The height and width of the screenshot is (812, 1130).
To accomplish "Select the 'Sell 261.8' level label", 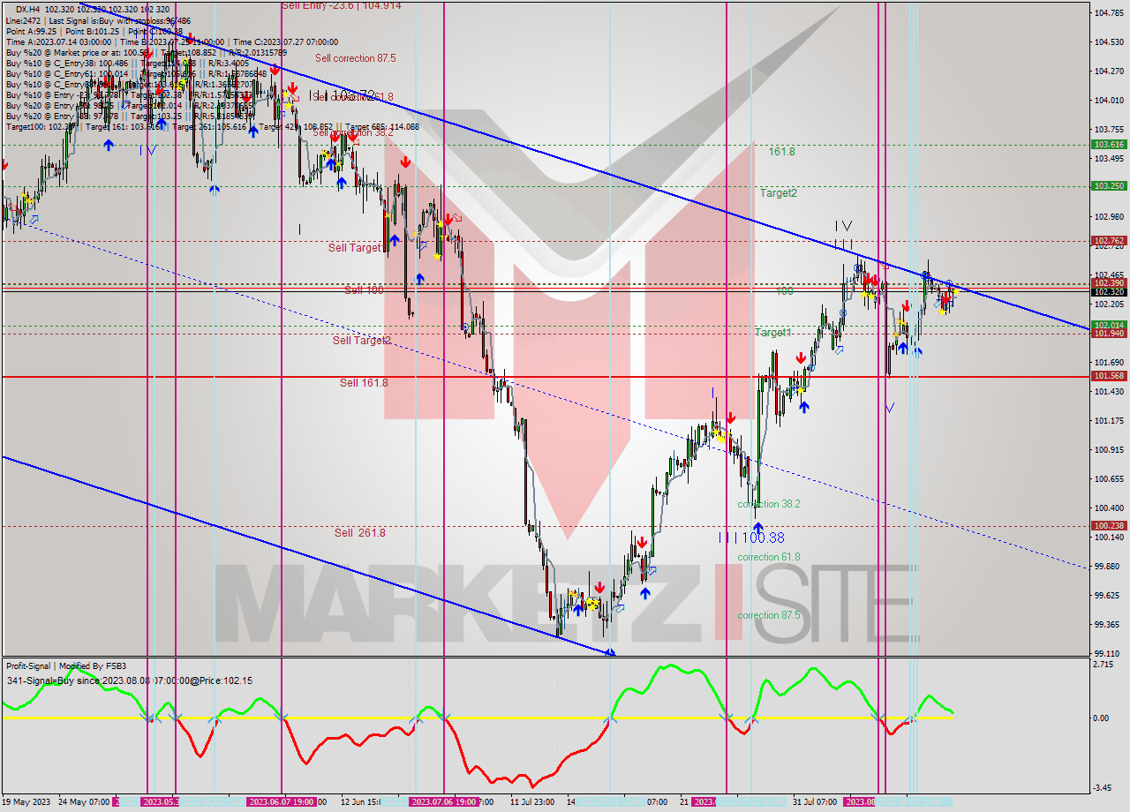I will [x=359, y=533].
